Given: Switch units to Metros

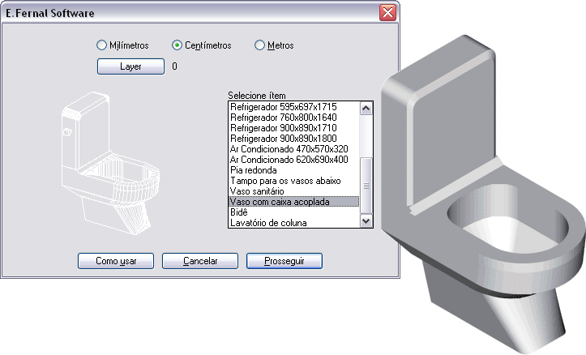Looking at the screenshot, I should (259, 45).
